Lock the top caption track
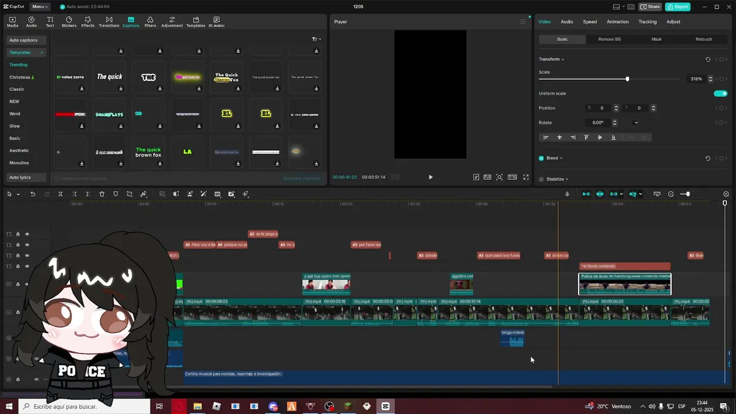 coord(18,234)
